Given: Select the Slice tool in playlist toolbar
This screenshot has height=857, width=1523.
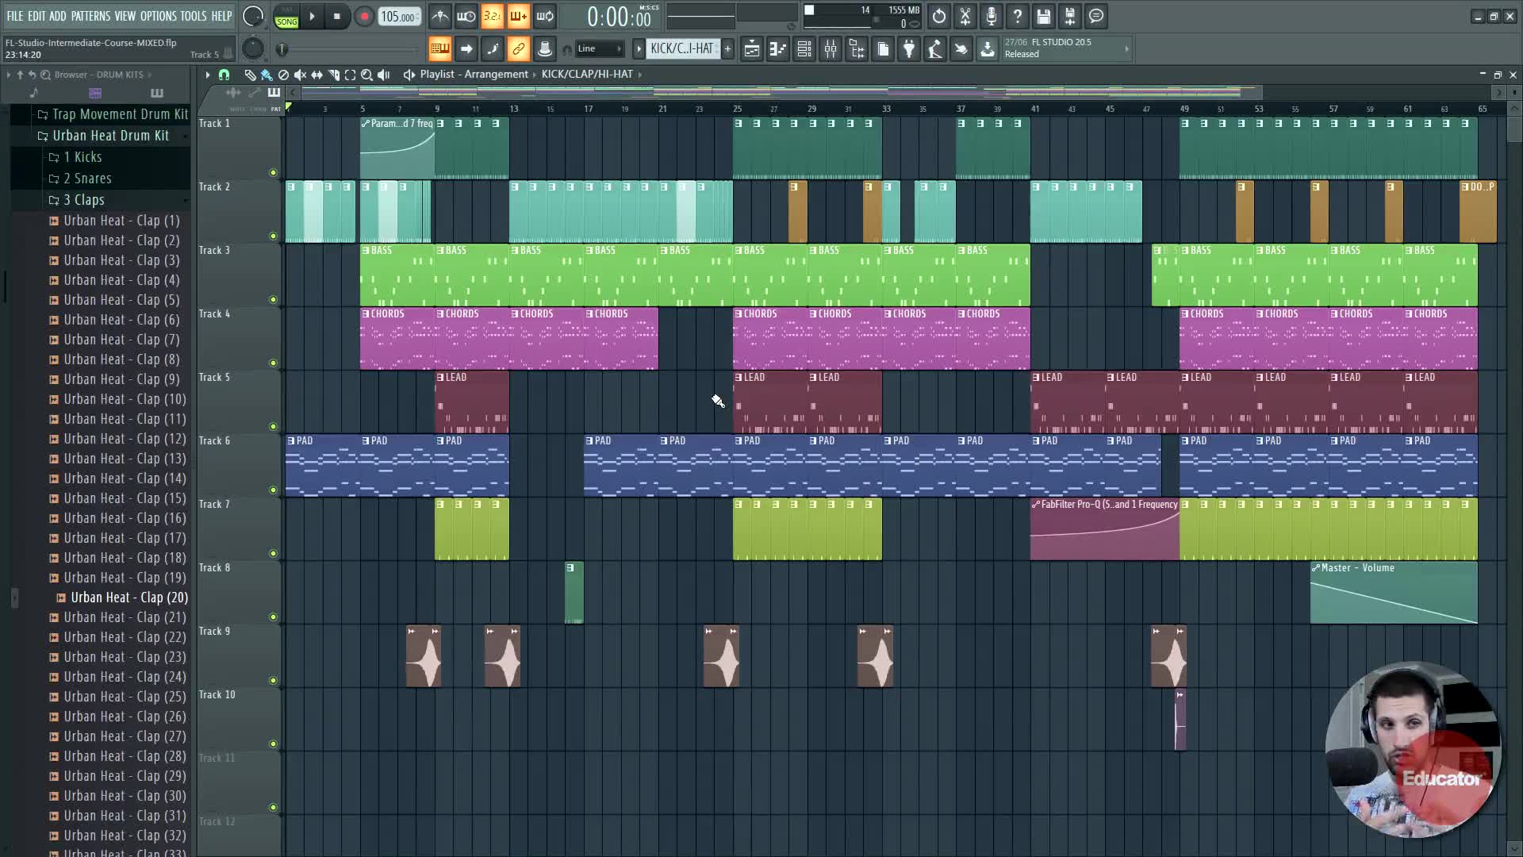Looking at the screenshot, I should (333, 75).
